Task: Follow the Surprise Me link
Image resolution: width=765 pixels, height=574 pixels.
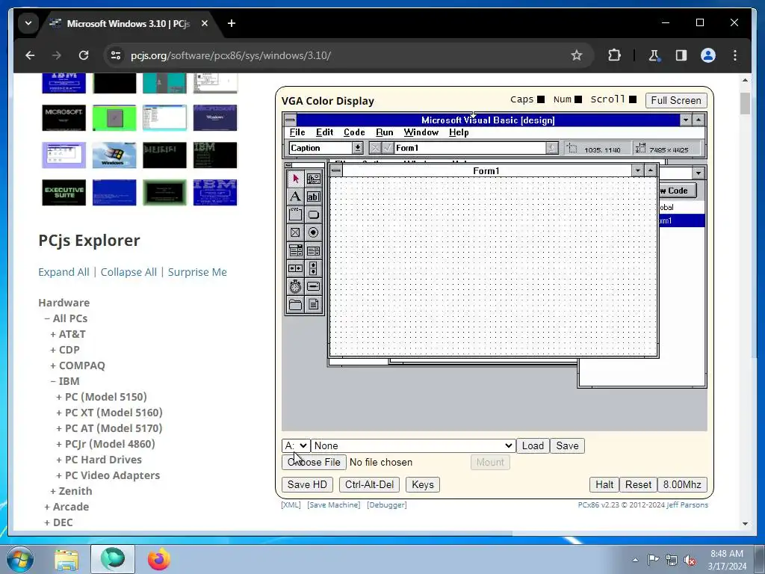Action: click(197, 272)
